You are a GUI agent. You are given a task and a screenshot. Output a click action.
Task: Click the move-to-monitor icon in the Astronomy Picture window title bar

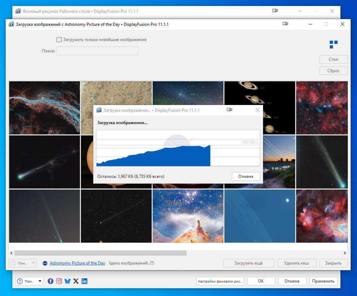pyautogui.click(x=285, y=24)
